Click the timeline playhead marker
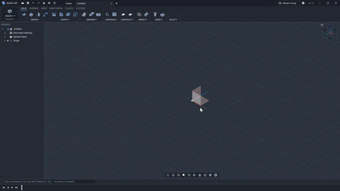The width and height of the screenshot is (340, 191). pyautogui.click(x=22, y=188)
